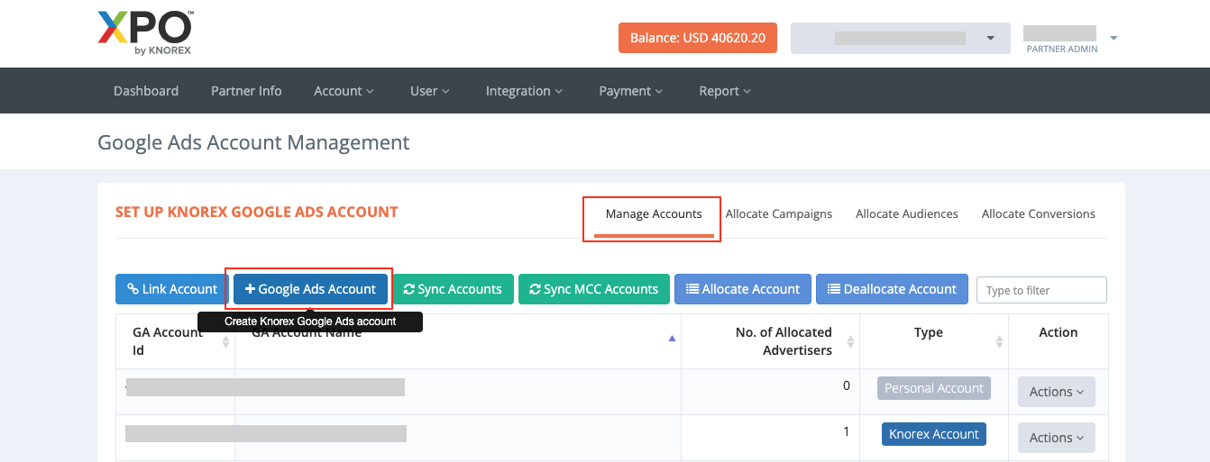Open the Allocate Audiences tab

pyautogui.click(x=906, y=213)
